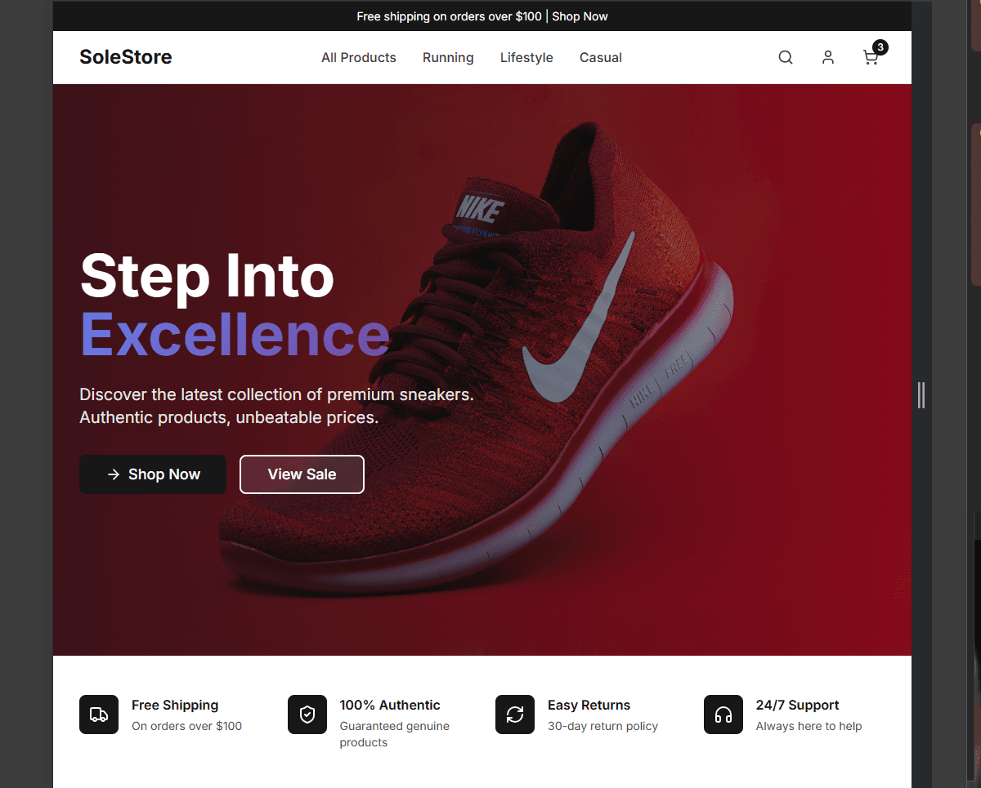
Task: Go to All Products in navigation
Action: point(359,57)
